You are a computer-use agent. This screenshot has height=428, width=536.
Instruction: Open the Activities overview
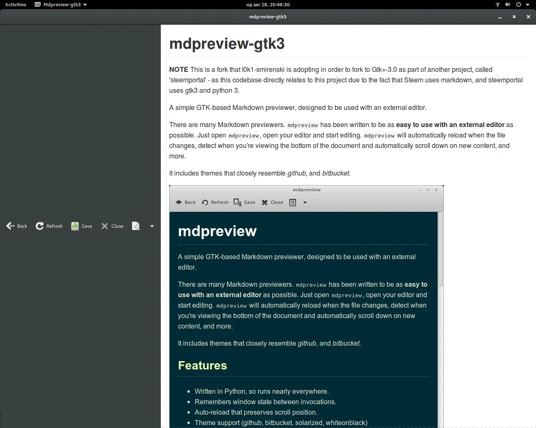click(x=15, y=5)
